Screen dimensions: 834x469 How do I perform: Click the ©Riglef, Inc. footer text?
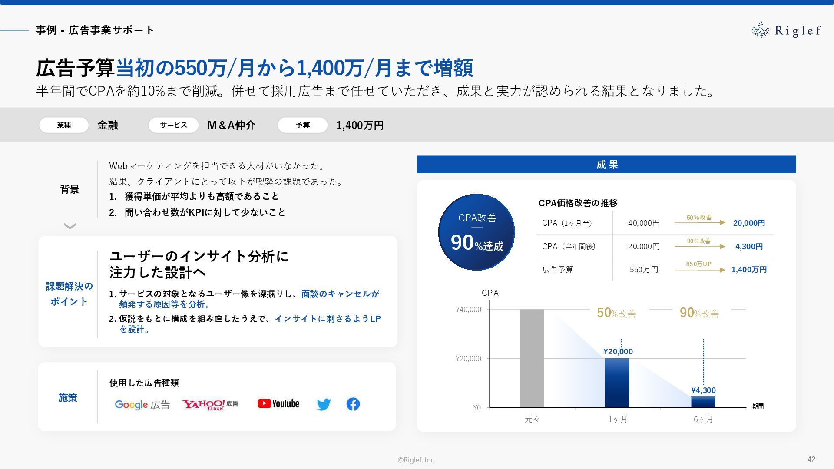[x=416, y=460]
